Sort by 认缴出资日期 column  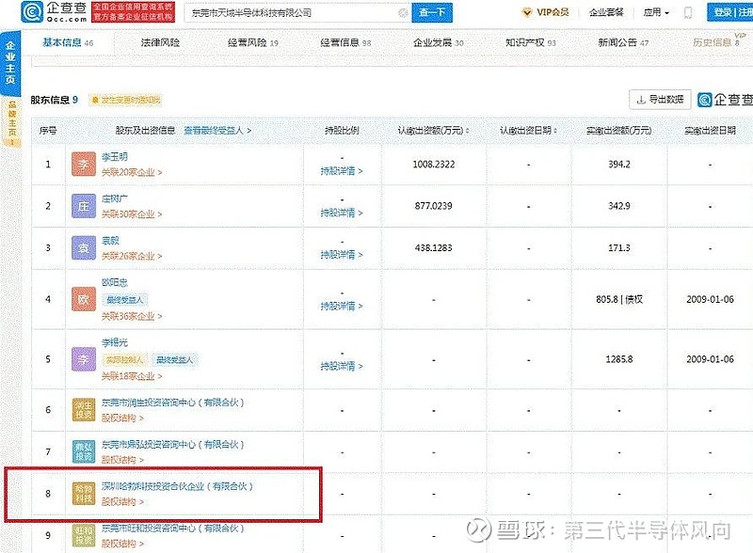pyautogui.click(x=528, y=130)
